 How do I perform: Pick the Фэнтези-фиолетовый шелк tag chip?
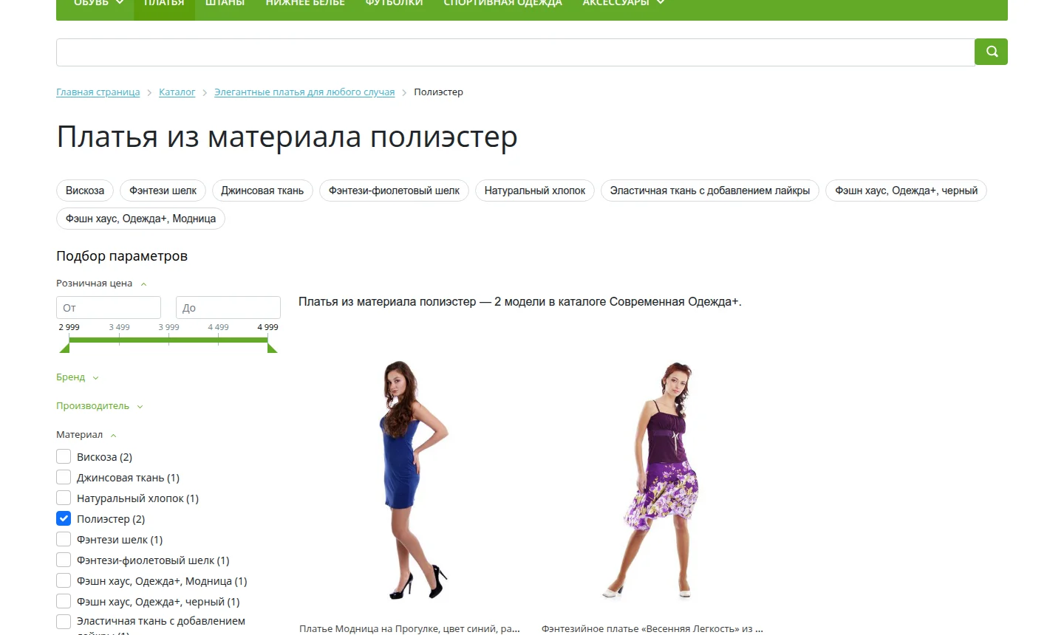tap(394, 190)
